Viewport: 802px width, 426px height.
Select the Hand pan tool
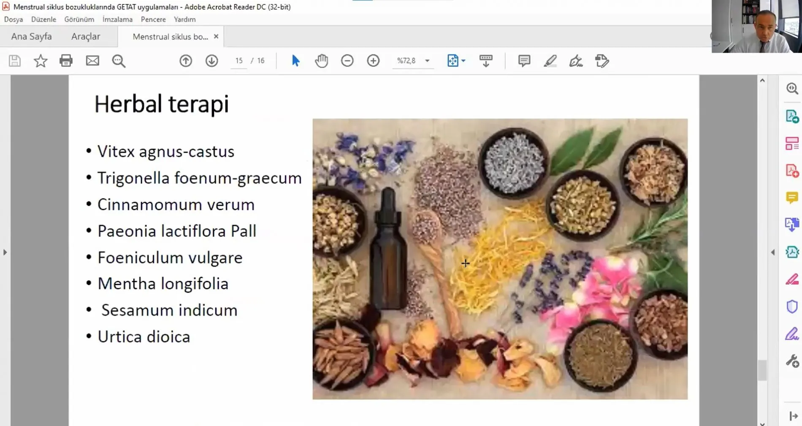tap(321, 61)
